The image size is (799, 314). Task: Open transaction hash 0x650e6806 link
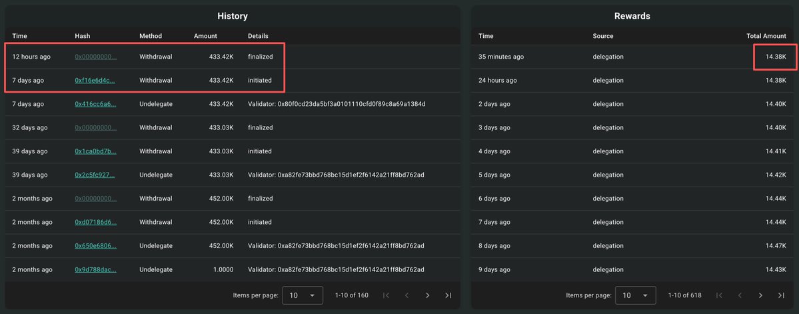tap(95, 246)
